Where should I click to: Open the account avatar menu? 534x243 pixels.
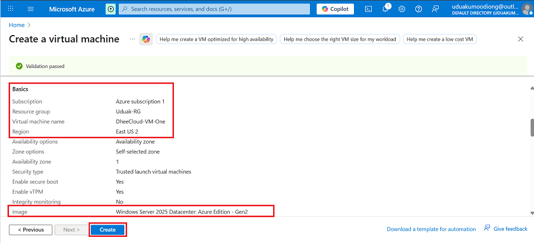tap(527, 9)
